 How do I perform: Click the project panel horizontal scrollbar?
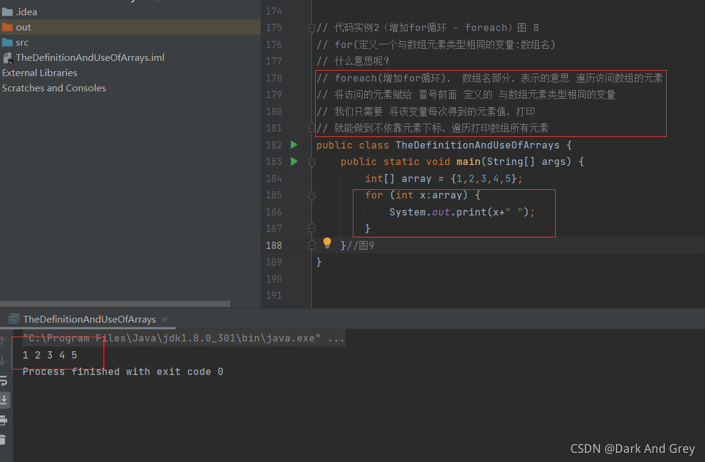(x=115, y=304)
